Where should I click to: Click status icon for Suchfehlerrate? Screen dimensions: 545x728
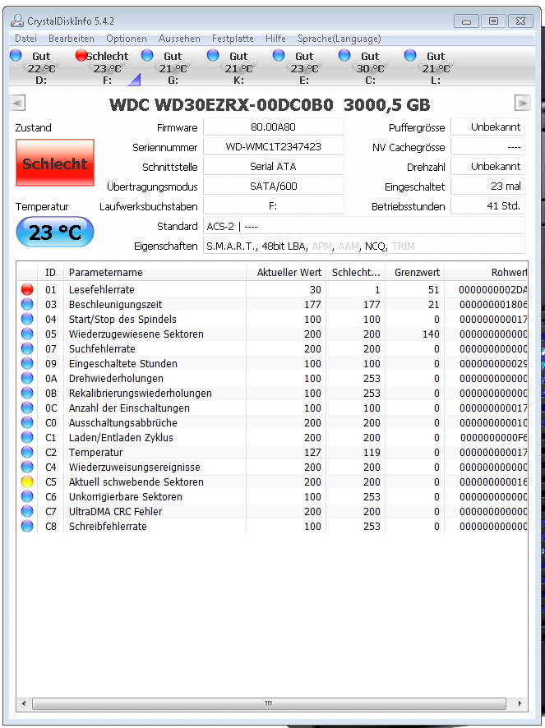(27, 348)
